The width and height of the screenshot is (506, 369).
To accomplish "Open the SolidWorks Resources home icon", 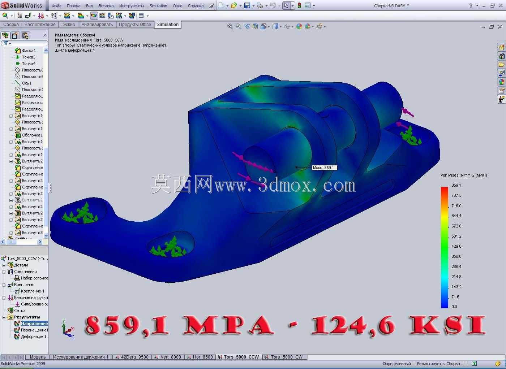I will point(501,47).
